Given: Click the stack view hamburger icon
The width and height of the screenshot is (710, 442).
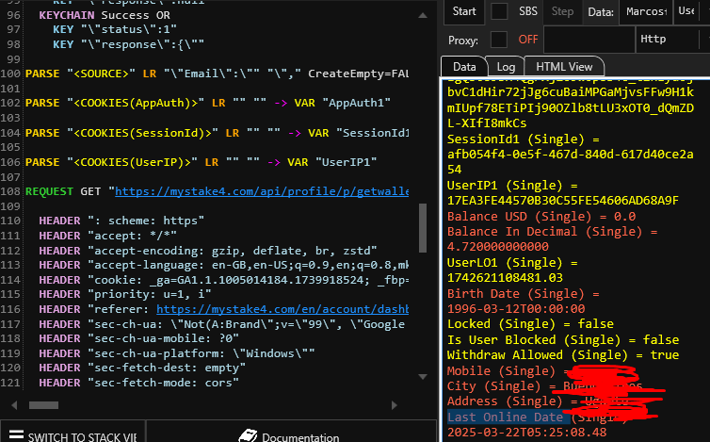Looking at the screenshot, I should tap(16, 434).
